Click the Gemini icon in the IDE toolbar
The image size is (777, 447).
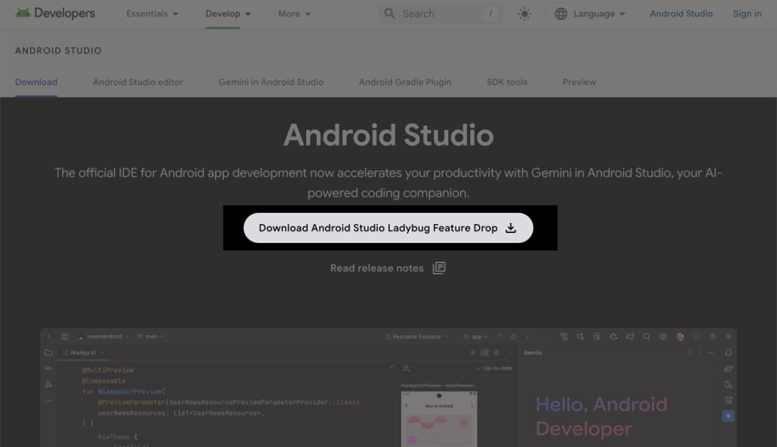click(680, 336)
